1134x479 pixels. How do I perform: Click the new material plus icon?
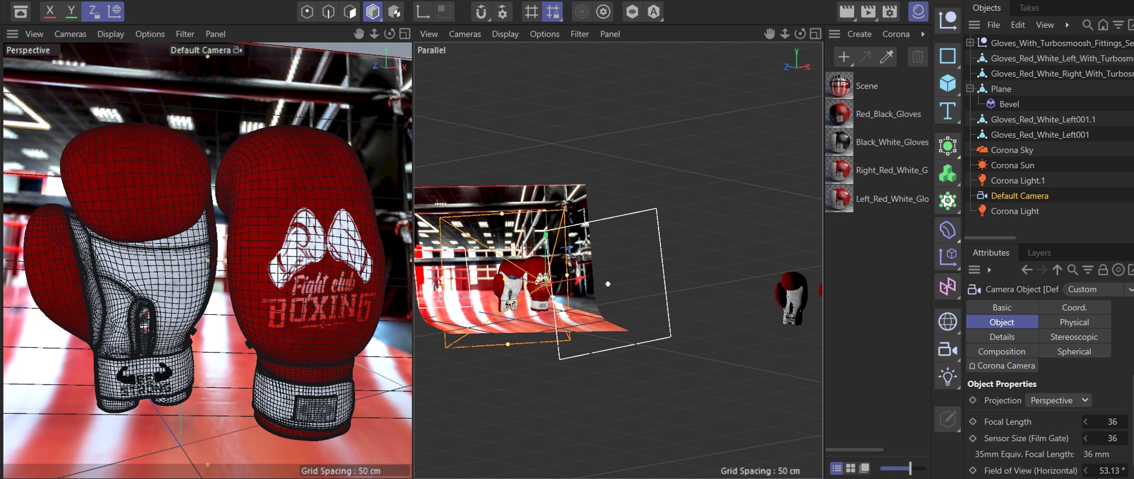point(844,57)
